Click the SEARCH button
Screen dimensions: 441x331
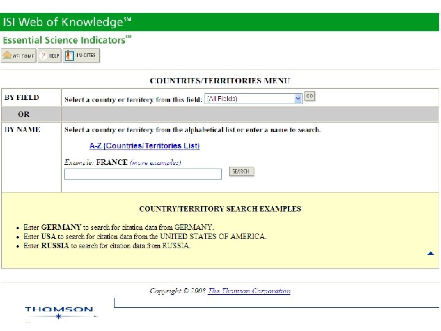241,172
